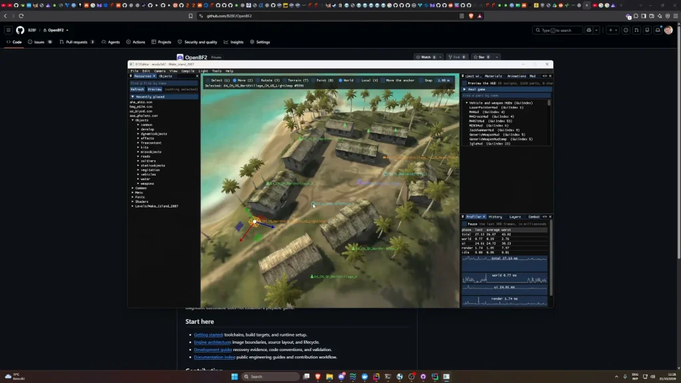The height and width of the screenshot is (383, 681).
Task: Open the Brave browser taskbar icon
Action: (318, 376)
